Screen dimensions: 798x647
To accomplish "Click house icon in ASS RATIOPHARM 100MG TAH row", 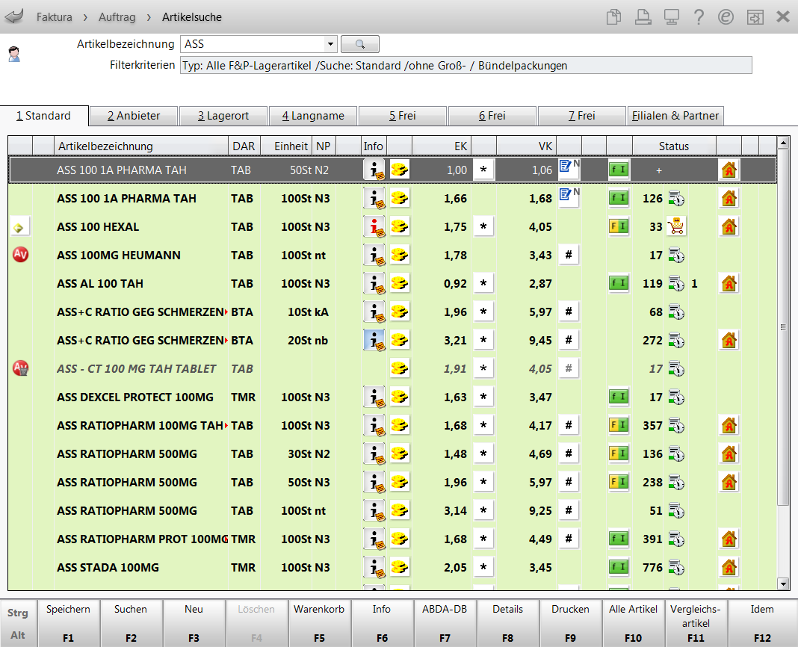I will [x=729, y=425].
